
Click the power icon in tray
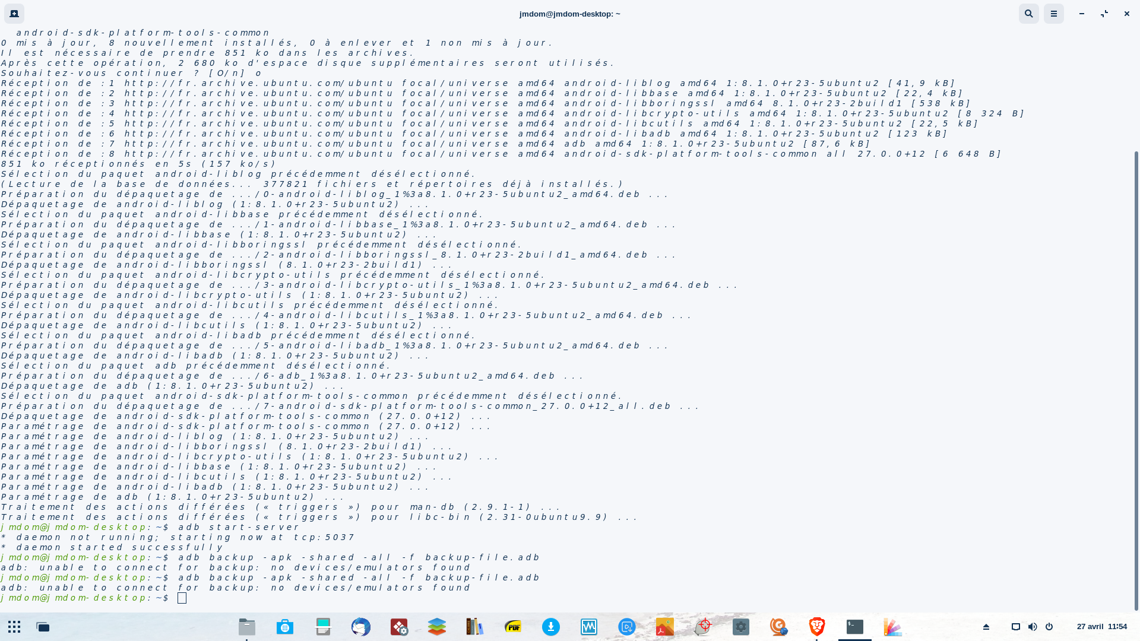click(x=1049, y=627)
